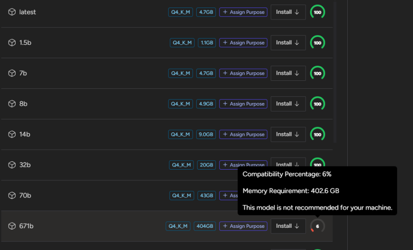Click the 'not recommended for your machine' tooltip line
This screenshot has height=250, width=413.
tap(318, 207)
